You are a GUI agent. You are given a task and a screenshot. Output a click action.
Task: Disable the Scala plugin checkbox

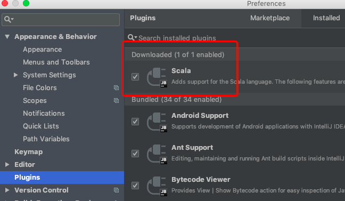click(135, 77)
